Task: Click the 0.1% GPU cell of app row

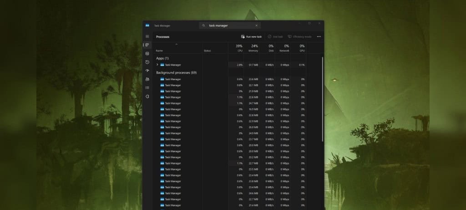Action: [298, 65]
